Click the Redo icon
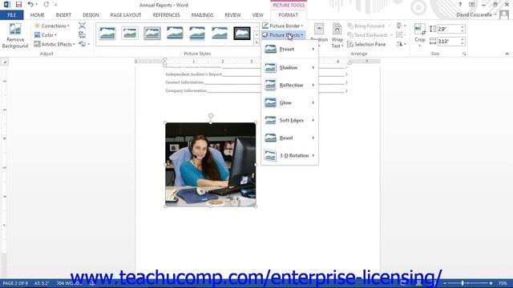The image size is (513, 288). click(46, 5)
